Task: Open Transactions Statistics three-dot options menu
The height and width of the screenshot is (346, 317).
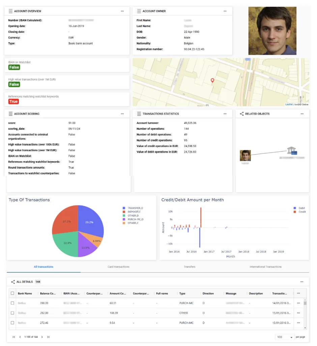Action: (x=225, y=114)
